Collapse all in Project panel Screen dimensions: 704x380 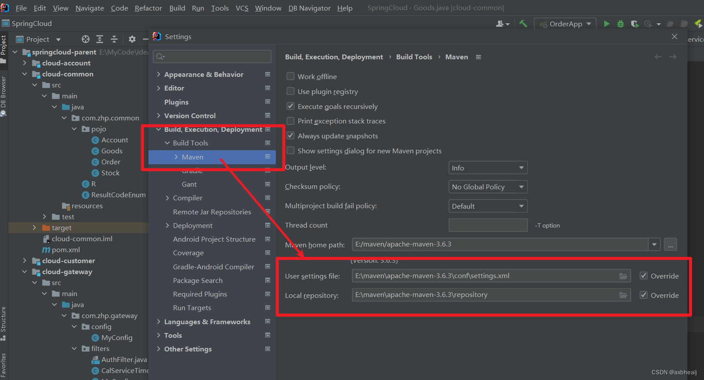[x=114, y=39]
